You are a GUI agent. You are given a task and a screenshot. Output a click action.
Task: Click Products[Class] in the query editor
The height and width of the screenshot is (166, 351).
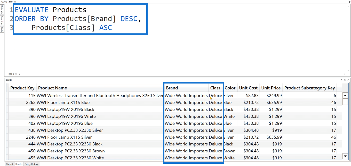[63, 27]
